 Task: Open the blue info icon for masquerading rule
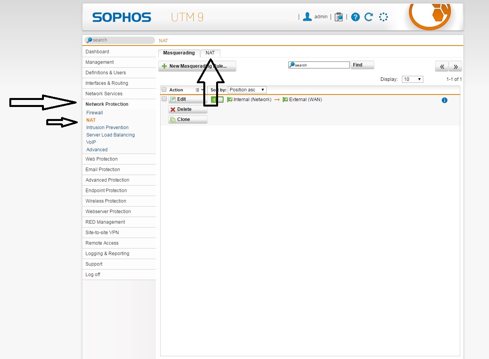(x=445, y=100)
